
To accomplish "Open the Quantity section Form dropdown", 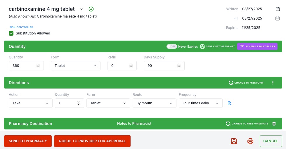I will point(75,66).
